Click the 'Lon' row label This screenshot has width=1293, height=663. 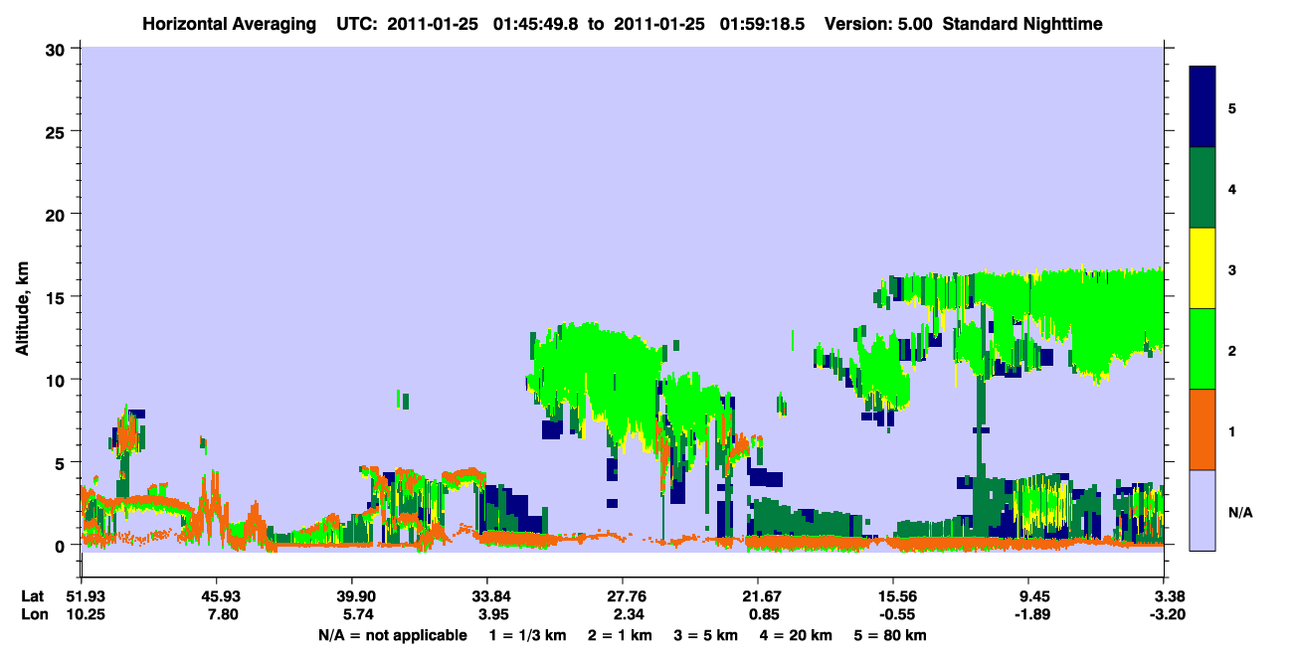coord(34,614)
